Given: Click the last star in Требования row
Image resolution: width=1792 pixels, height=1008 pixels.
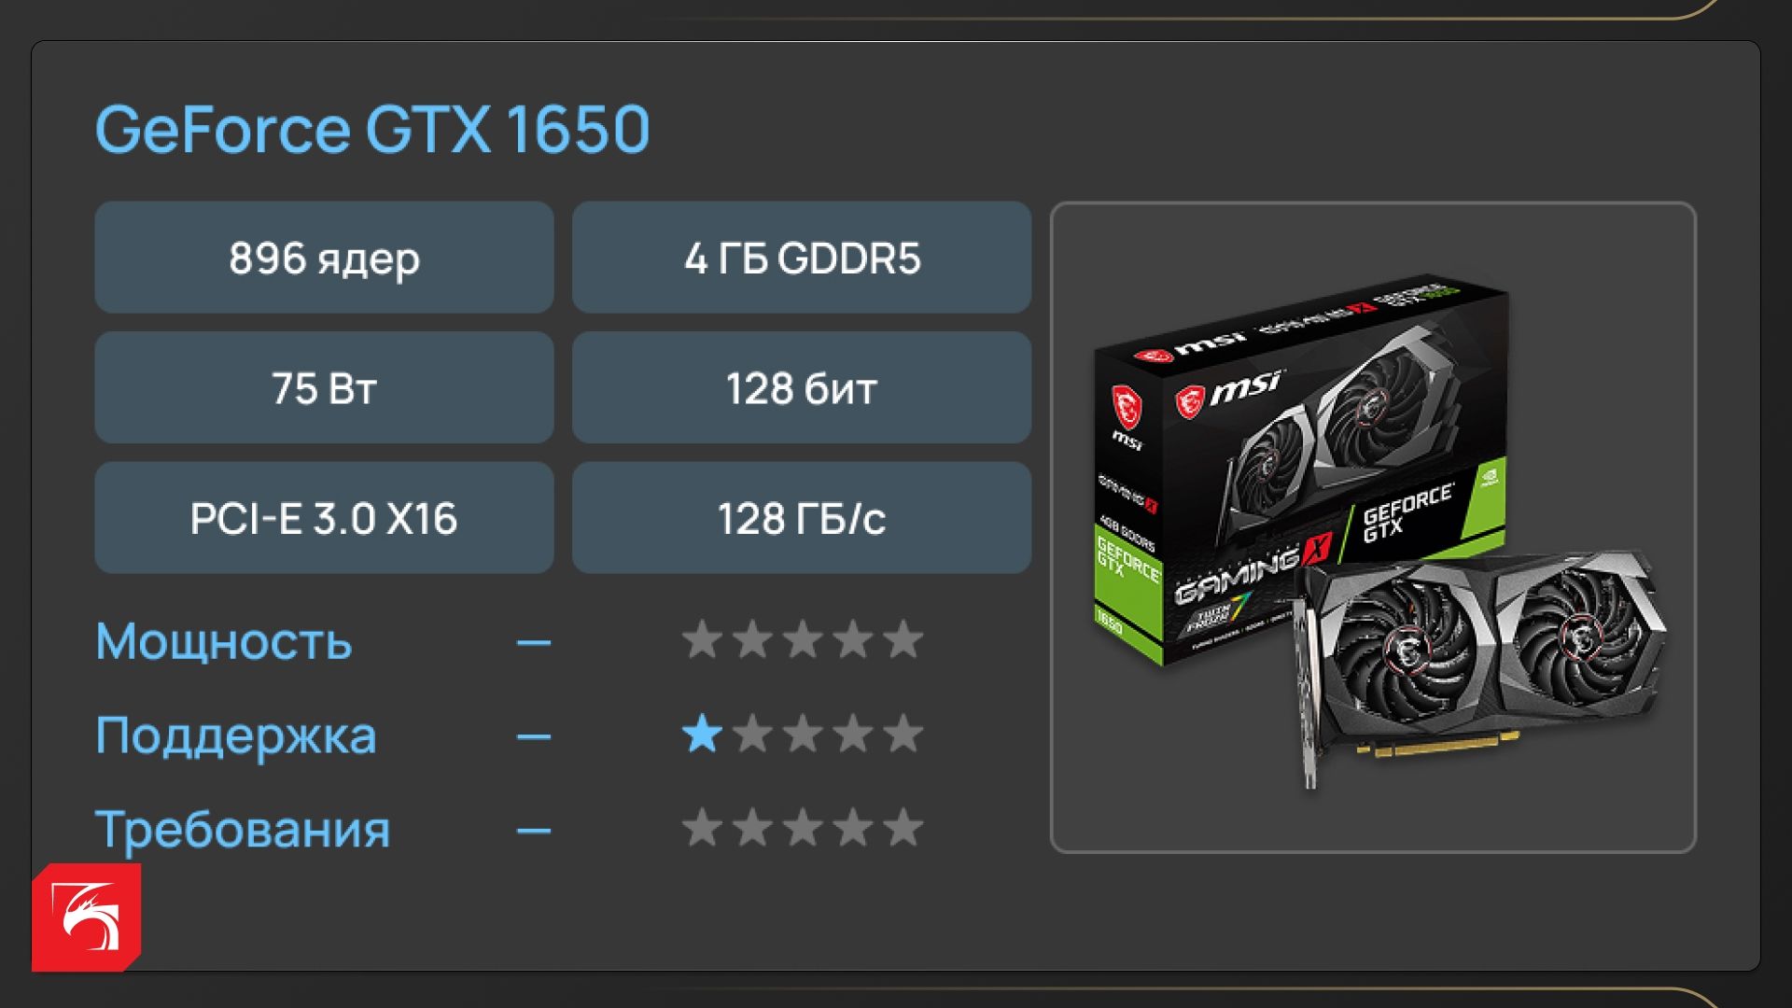Looking at the screenshot, I should (x=903, y=828).
